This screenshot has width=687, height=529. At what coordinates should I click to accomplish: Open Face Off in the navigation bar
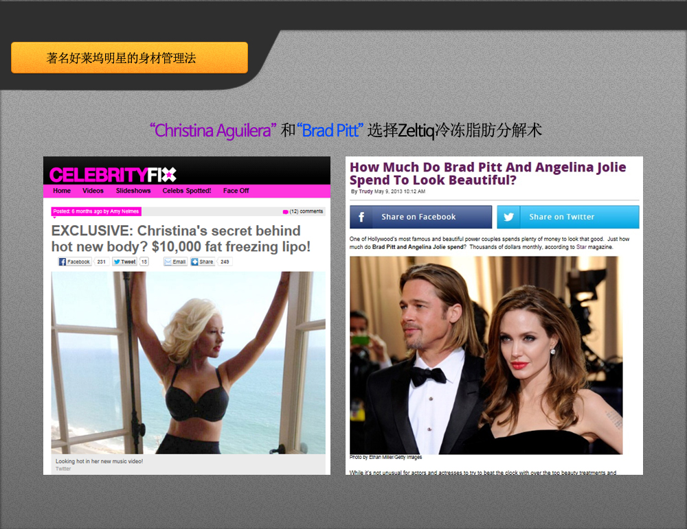[236, 191]
